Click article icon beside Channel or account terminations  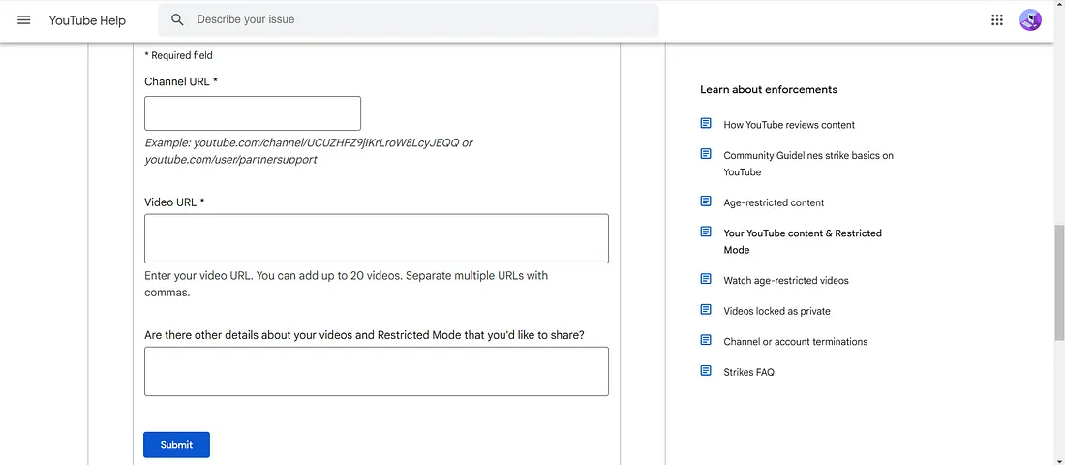coord(706,340)
